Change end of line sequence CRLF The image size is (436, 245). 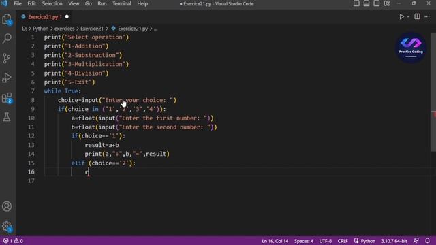(343, 241)
